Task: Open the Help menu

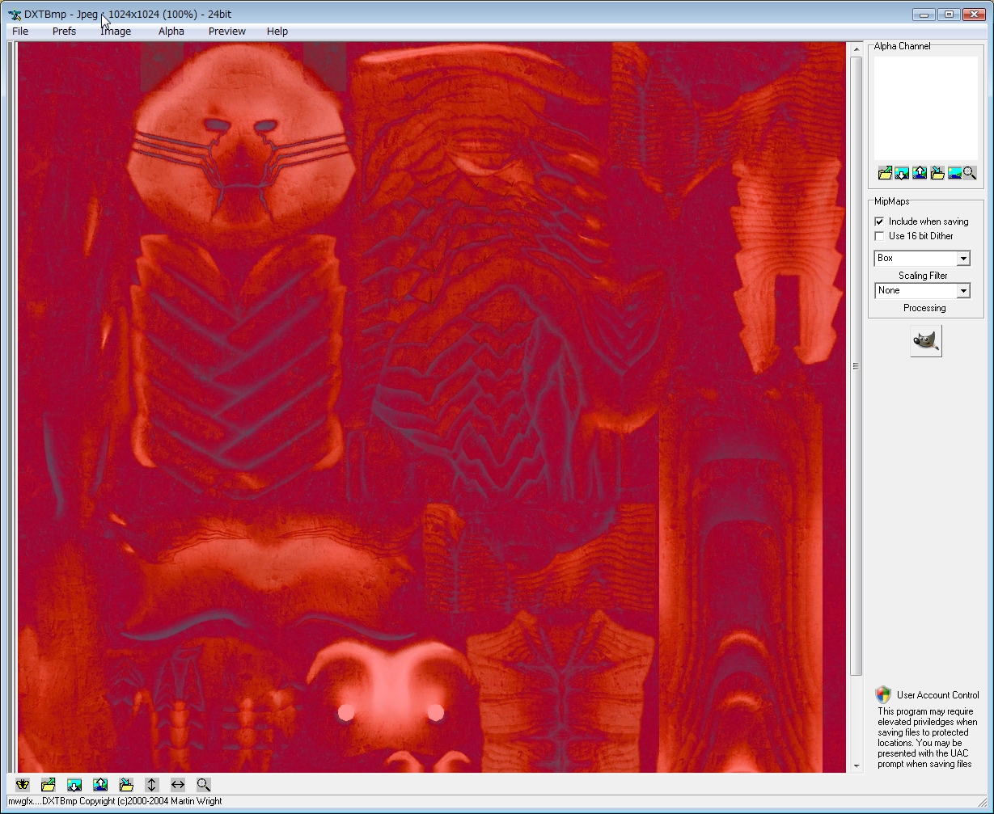Action: tap(277, 32)
